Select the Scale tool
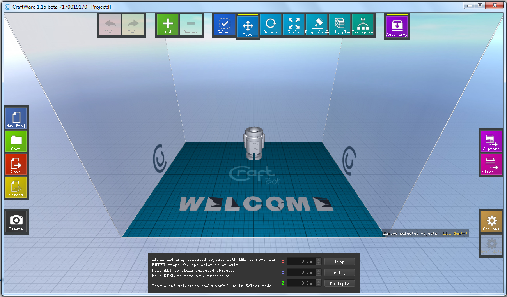 [293, 24]
